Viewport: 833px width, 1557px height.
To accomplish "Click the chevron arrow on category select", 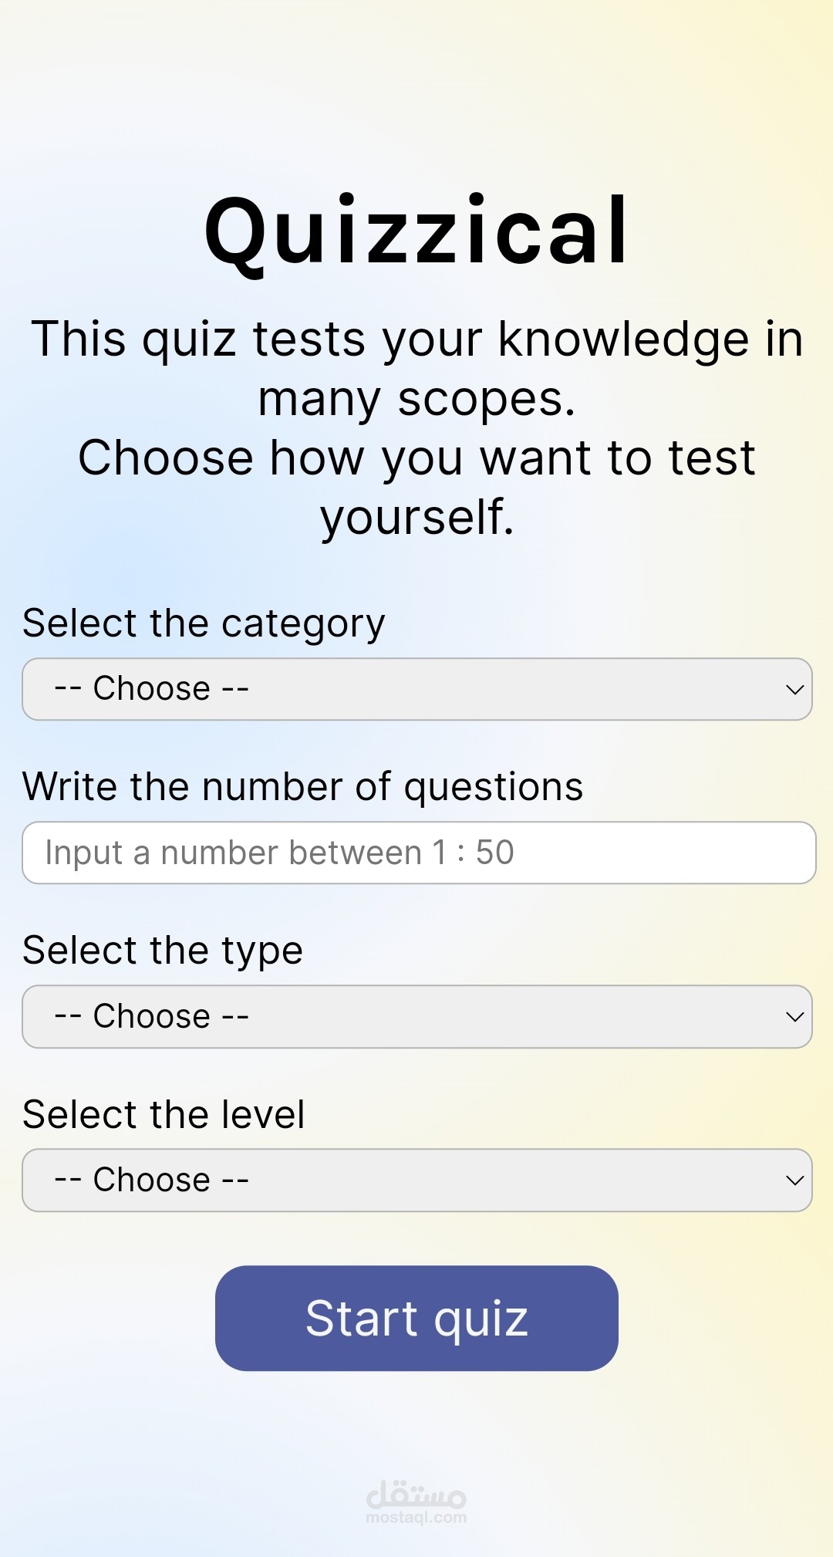I will 794,689.
